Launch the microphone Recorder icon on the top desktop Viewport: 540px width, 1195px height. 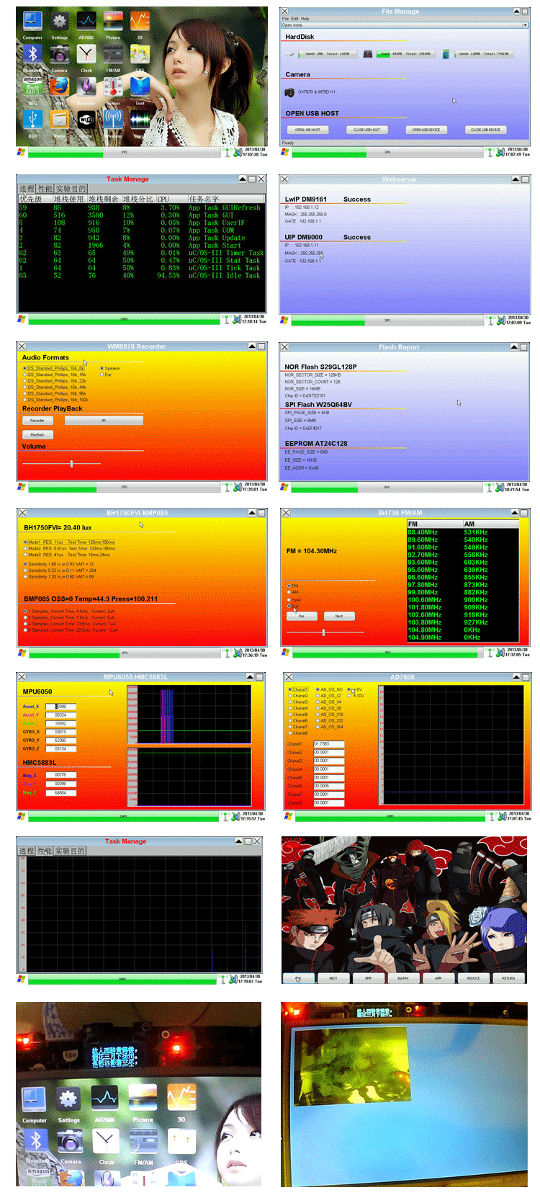86,86
